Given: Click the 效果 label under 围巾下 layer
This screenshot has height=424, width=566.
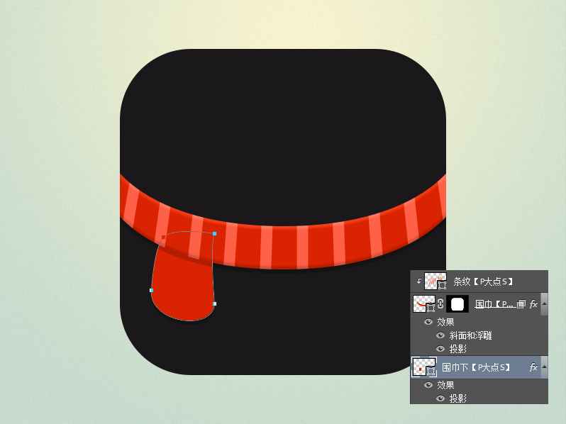Looking at the screenshot, I should 445,385.
